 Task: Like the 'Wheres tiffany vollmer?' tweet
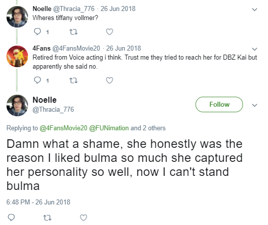tap(109, 32)
